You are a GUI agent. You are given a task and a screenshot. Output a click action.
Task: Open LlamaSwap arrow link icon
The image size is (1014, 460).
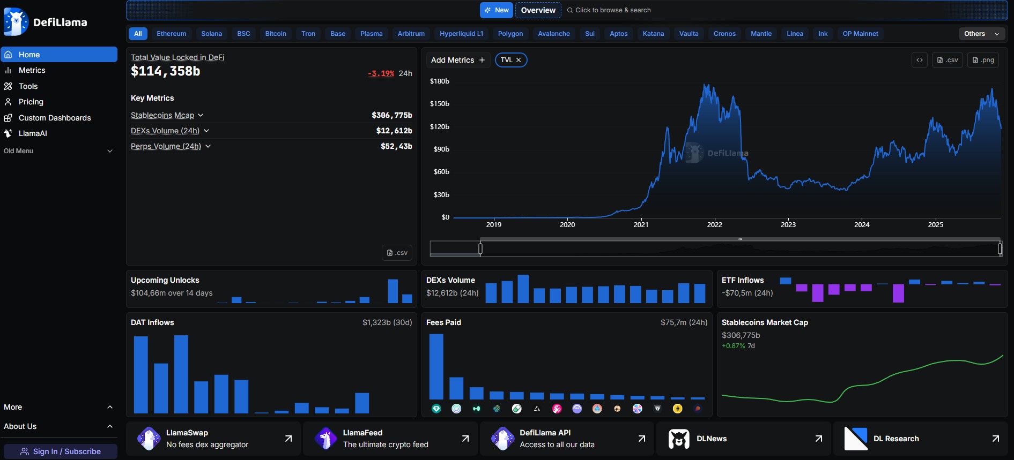(288, 439)
